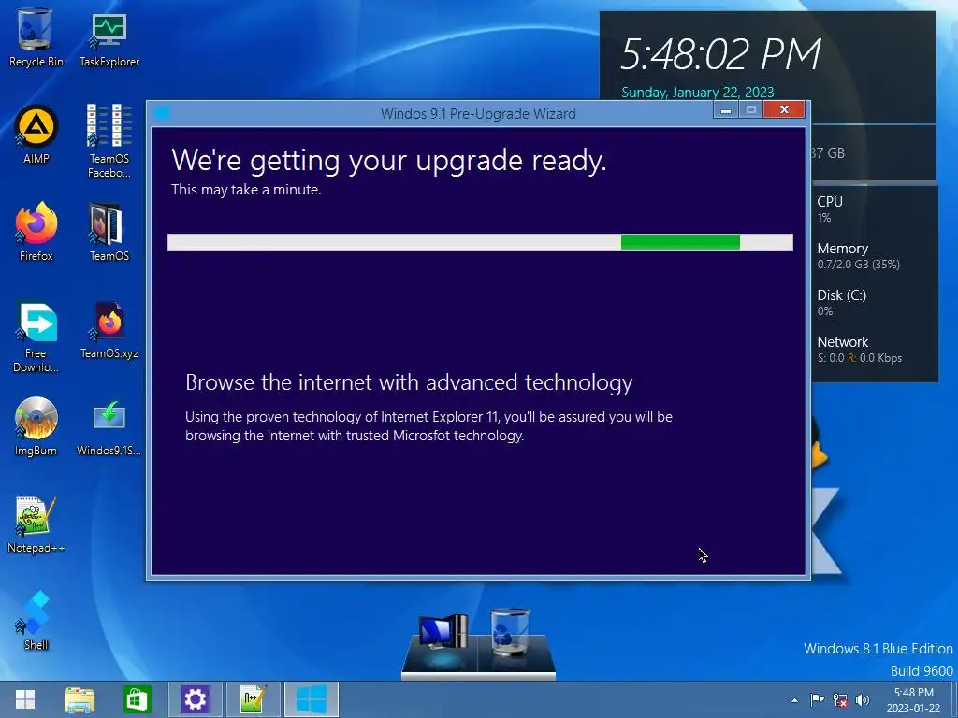958x718 pixels.
Task: Click the Windows 8.1 Blue Edition watermark text
Action: [878, 649]
